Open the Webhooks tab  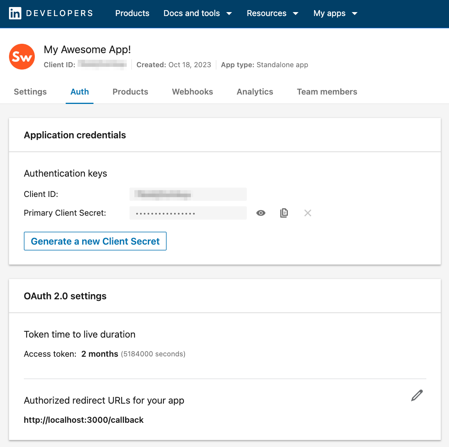coord(192,92)
